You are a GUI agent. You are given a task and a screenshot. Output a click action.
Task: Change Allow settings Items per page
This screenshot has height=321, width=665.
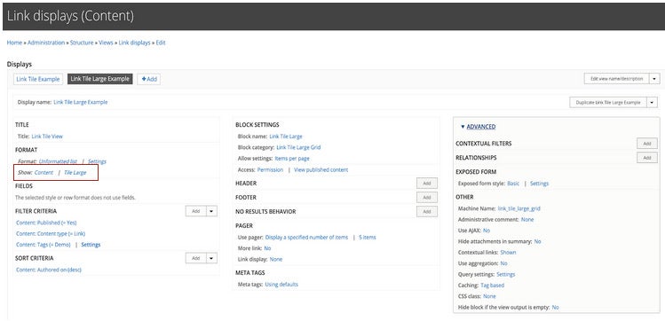point(292,159)
